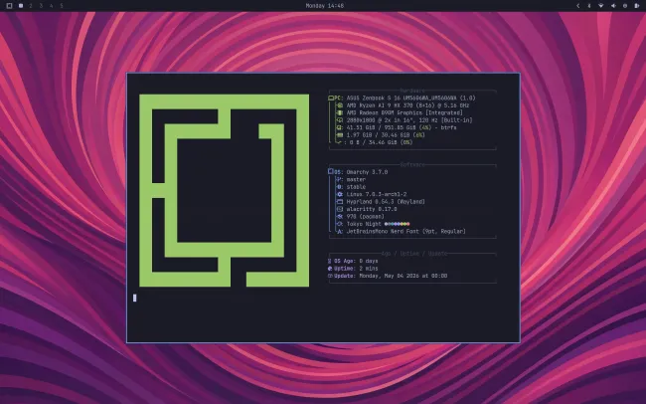Click the window icon beside Hyprland

[x=340, y=202]
